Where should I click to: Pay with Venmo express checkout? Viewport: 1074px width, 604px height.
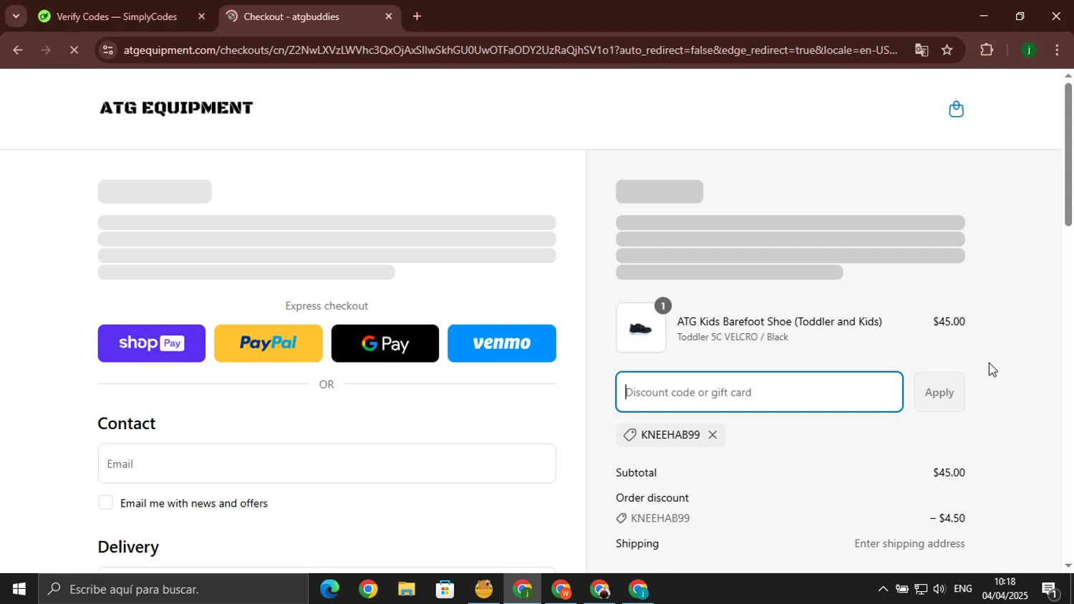502,343
